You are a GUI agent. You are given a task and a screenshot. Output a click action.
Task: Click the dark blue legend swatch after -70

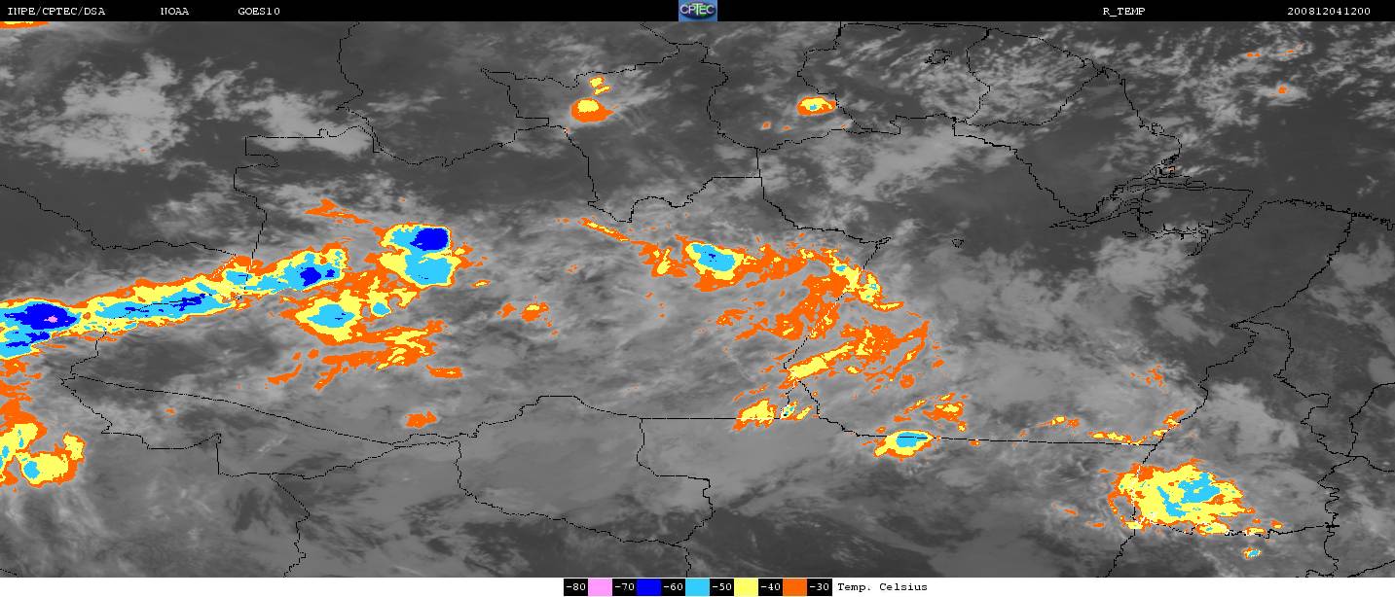[649, 587]
